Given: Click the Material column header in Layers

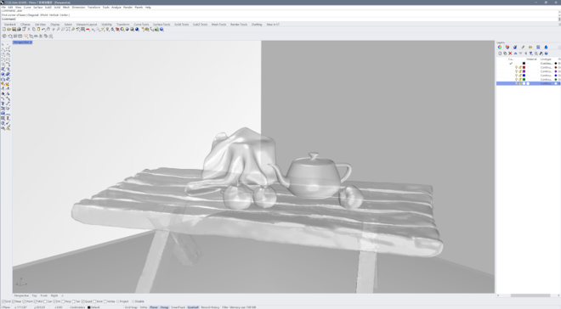Looking at the screenshot, I should pyautogui.click(x=531, y=59).
